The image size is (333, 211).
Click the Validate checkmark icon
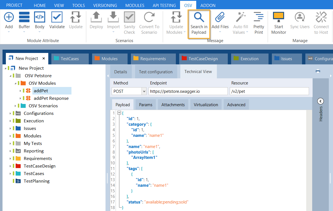[57, 18]
